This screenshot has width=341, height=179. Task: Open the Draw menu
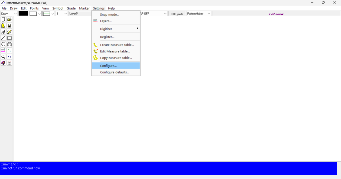[x=14, y=8]
